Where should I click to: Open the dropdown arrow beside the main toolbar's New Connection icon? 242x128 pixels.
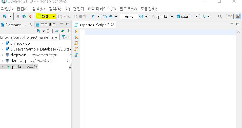pyautogui.click(x=10, y=16)
